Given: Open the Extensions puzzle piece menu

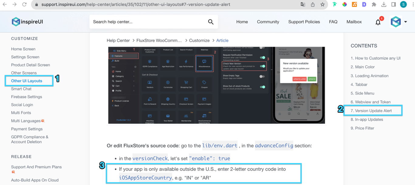Looking at the screenshot, I should (374, 5).
